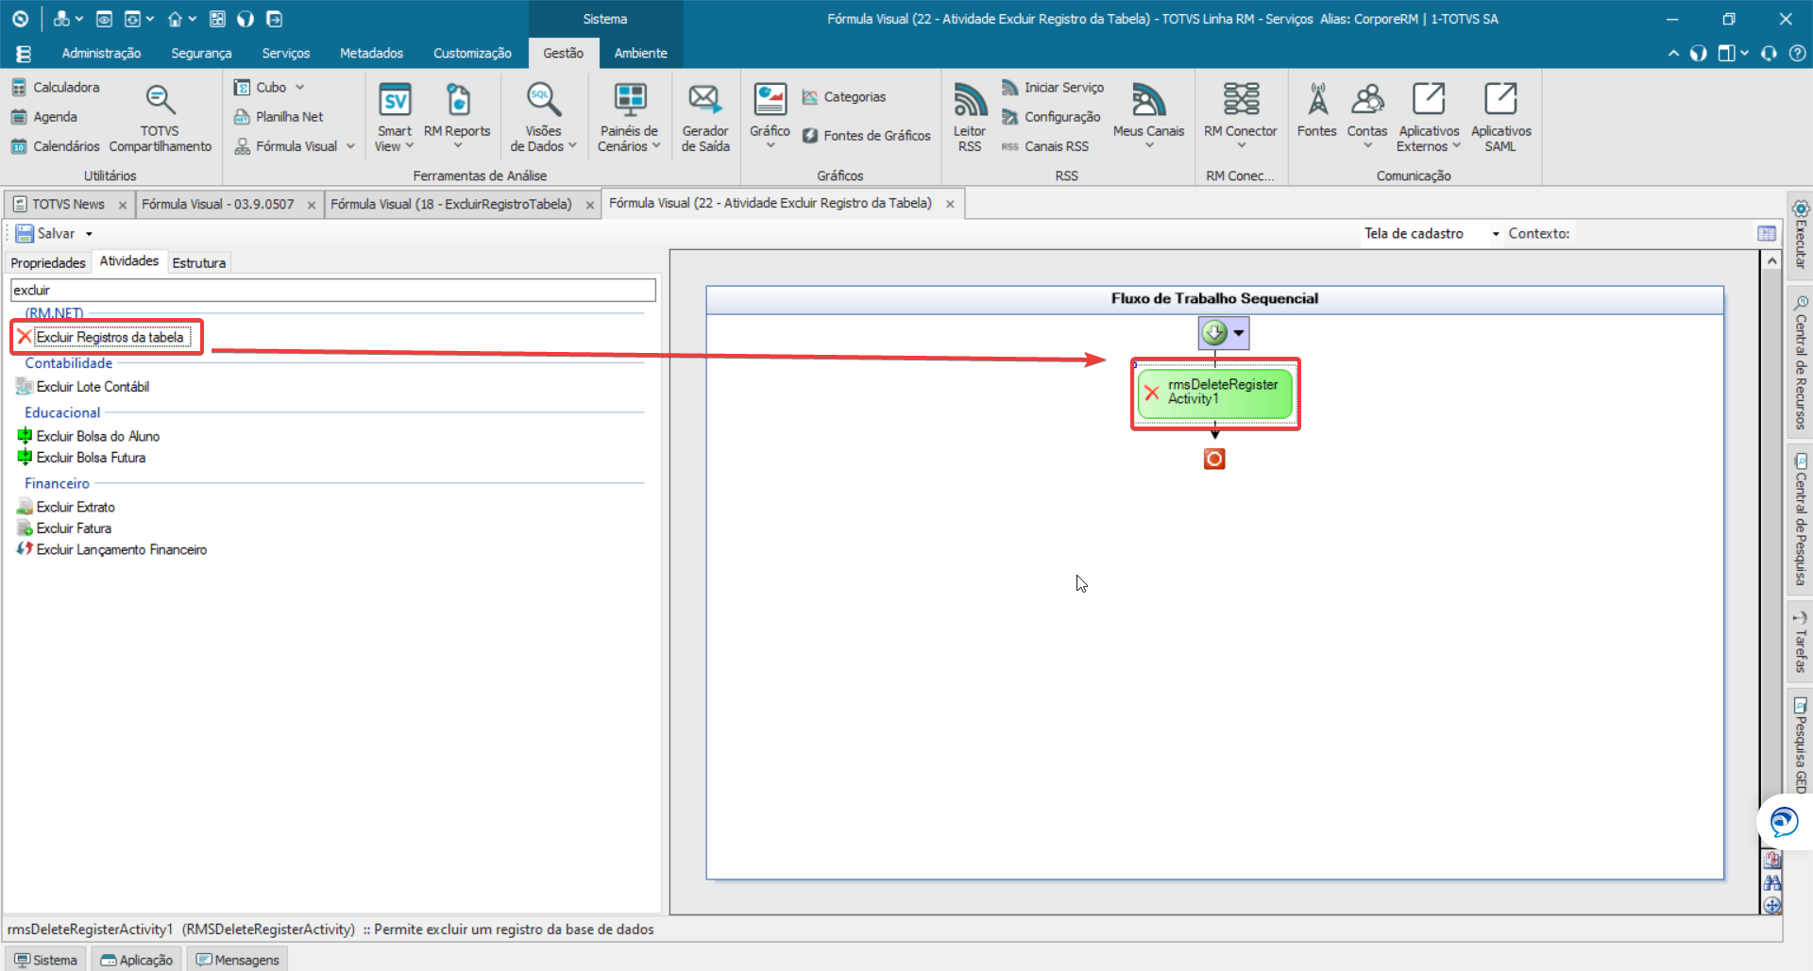Open Visões de Dados
Image resolution: width=1813 pixels, height=971 pixels.
[x=543, y=117]
